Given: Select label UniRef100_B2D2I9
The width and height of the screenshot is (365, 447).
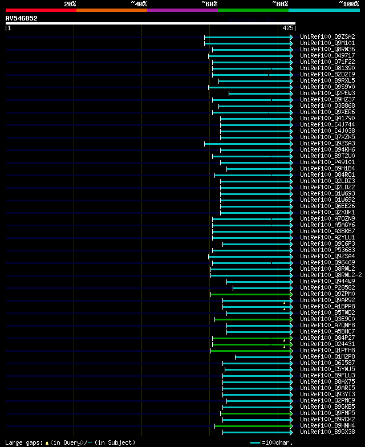Looking at the screenshot, I should pyautogui.click(x=327, y=74).
